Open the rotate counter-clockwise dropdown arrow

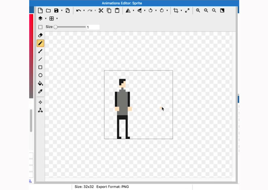[156, 11]
